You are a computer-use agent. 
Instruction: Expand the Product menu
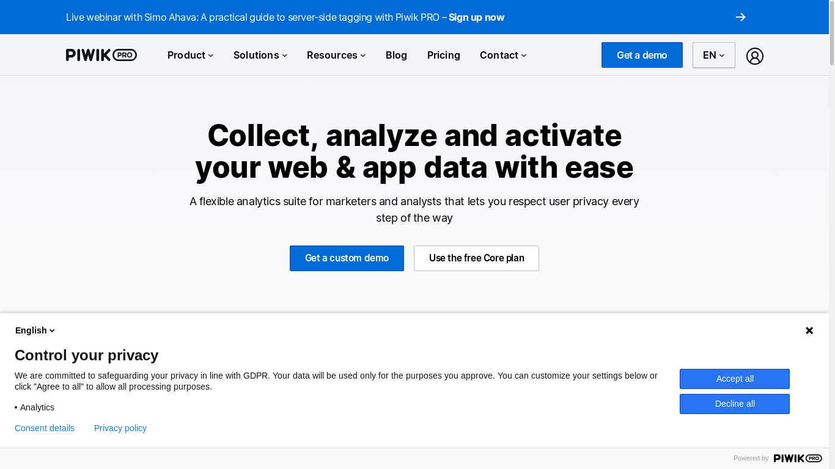click(191, 55)
